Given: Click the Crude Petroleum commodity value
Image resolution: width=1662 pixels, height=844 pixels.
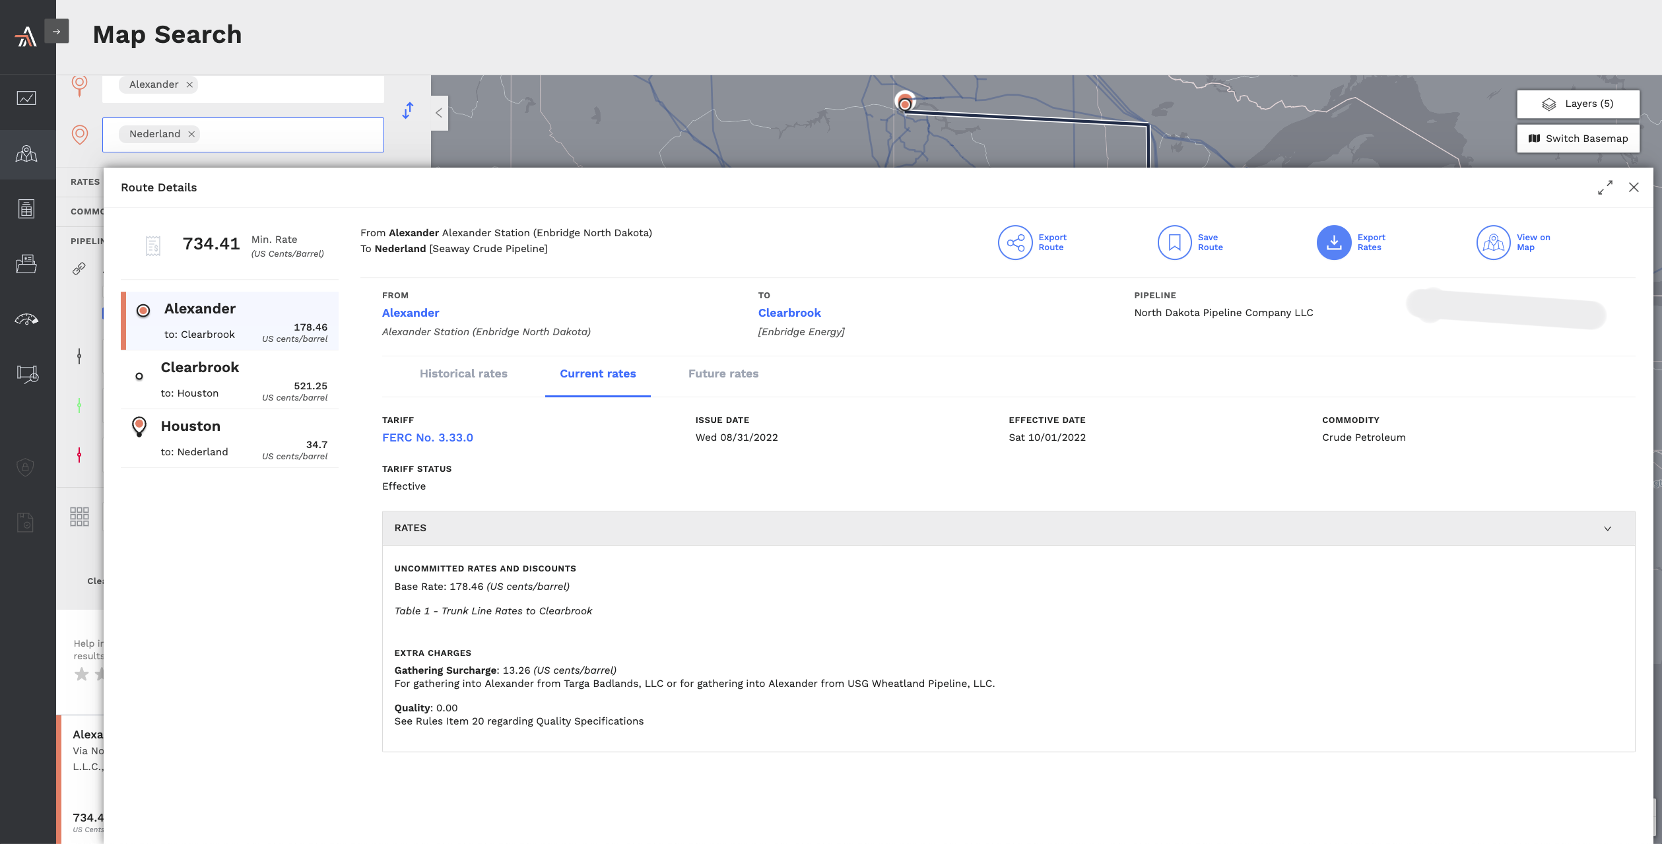Looking at the screenshot, I should pos(1364,438).
